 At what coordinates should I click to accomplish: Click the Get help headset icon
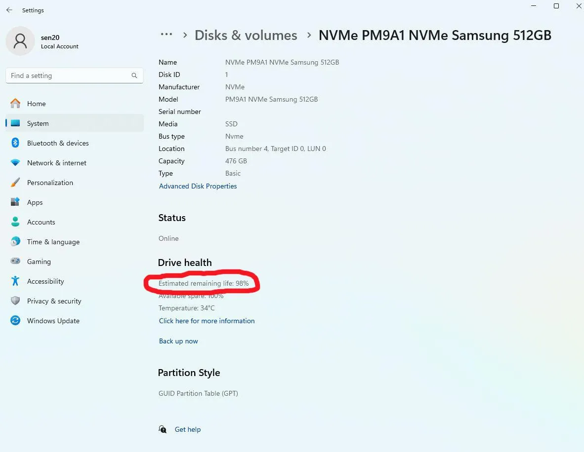point(163,429)
